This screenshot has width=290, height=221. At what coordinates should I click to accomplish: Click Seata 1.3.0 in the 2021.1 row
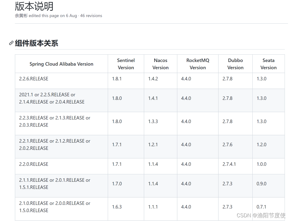tap(261, 98)
